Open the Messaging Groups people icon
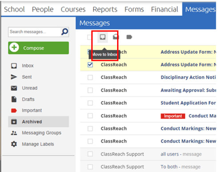This screenshot has height=172, width=219. pyautogui.click(x=14, y=133)
